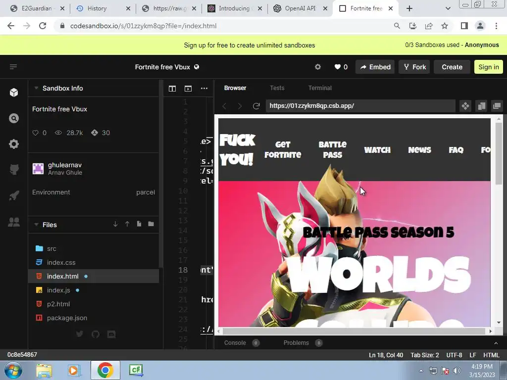507x380 pixels.
Task: Go back in the preview browser
Action: [224, 106]
